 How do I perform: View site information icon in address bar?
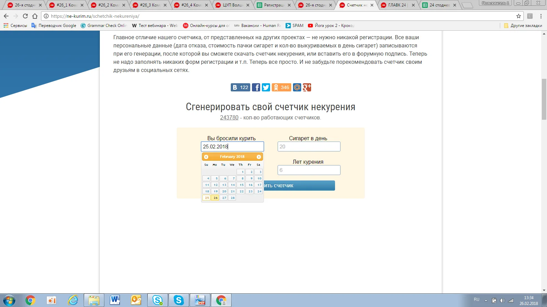pyautogui.click(x=46, y=16)
